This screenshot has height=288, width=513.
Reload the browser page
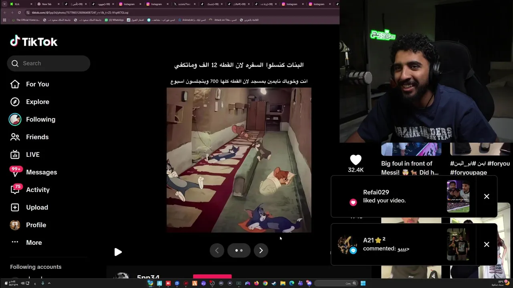19,12
